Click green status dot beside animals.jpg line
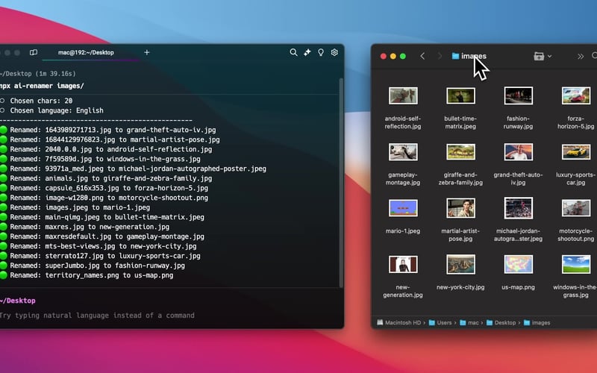Screen dimensions: 597x373 tap(4, 178)
